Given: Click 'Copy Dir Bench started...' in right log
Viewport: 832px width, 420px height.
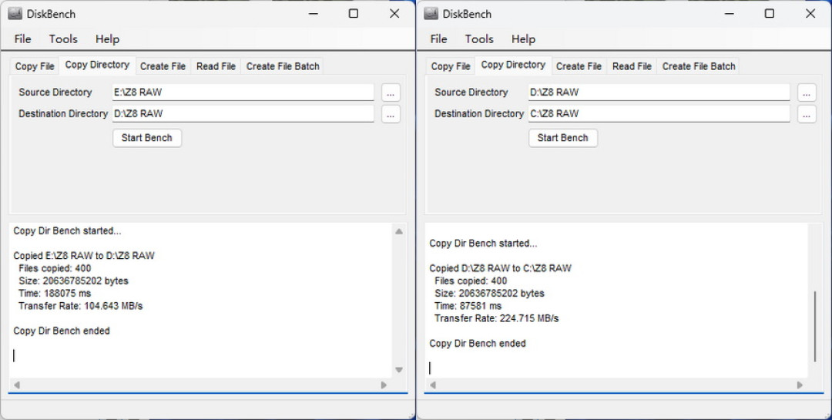Looking at the screenshot, I should (x=483, y=244).
